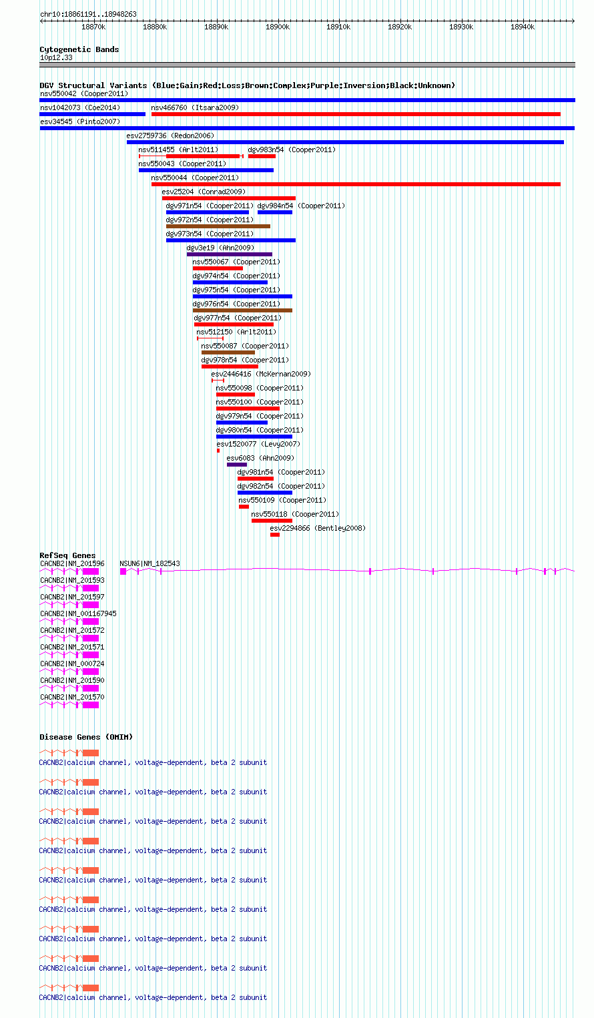Select CACNB2|NM_001167945 transcript
Image resolution: width=594 pixels, height=1018 pixels.
69,621
